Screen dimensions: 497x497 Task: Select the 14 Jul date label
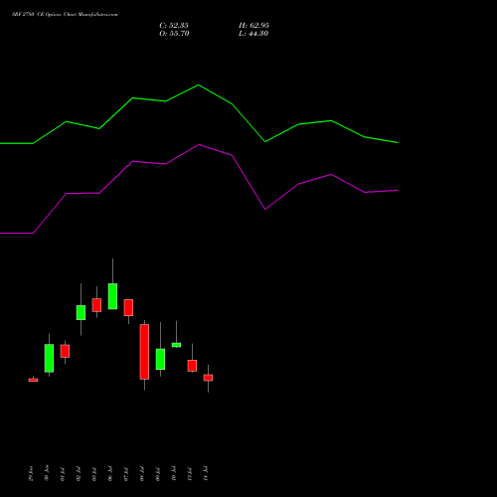point(206,474)
